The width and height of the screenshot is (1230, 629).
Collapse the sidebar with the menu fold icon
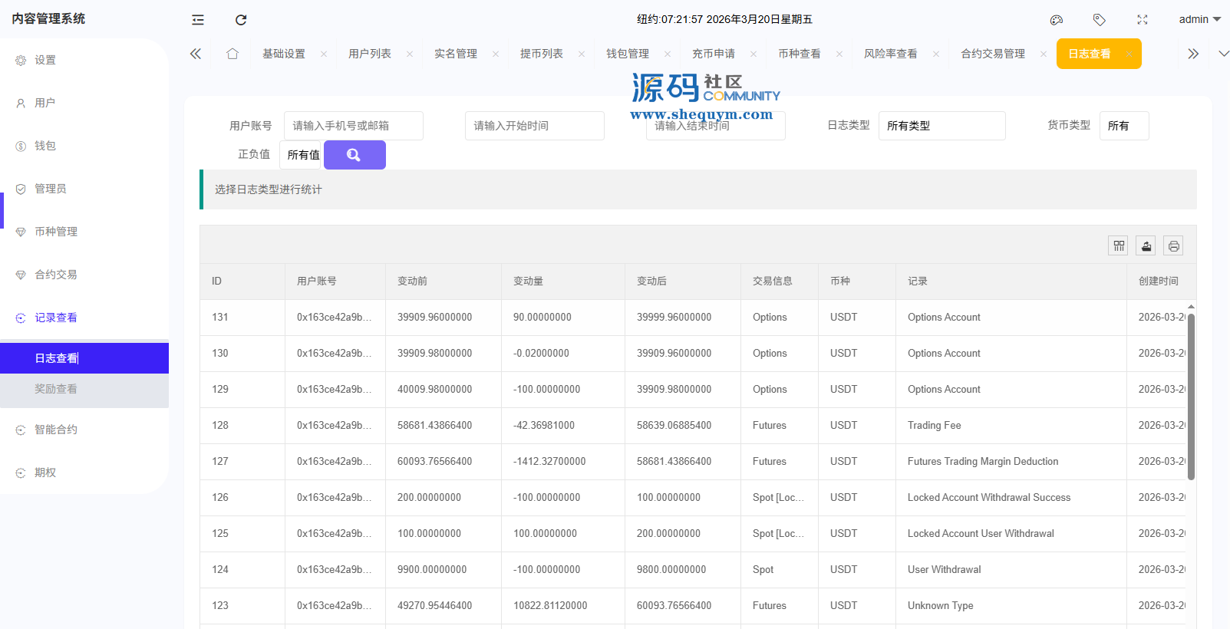click(198, 20)
